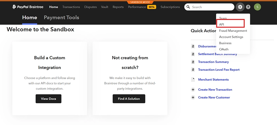Open the settings gear menu

point(240,7)
